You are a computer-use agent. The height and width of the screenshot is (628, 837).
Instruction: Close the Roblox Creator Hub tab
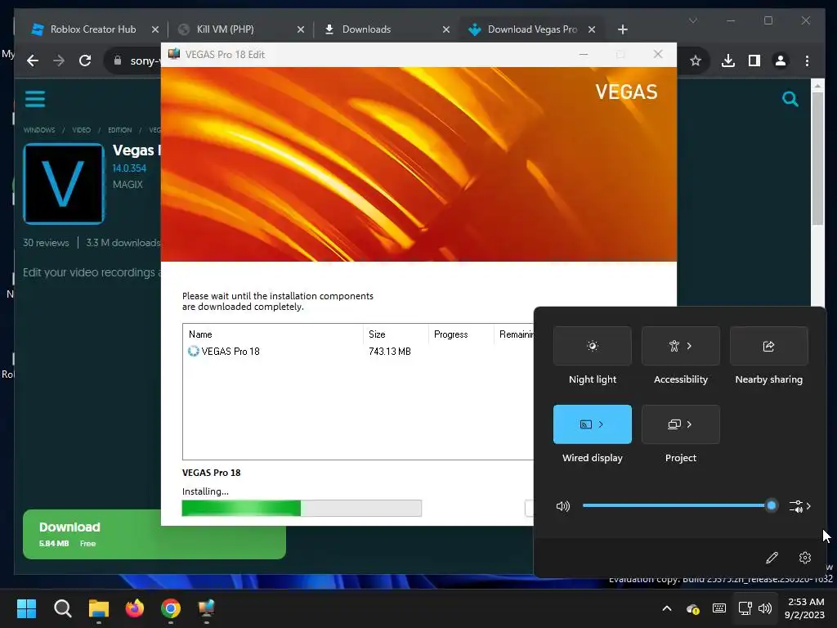point(154,29)
